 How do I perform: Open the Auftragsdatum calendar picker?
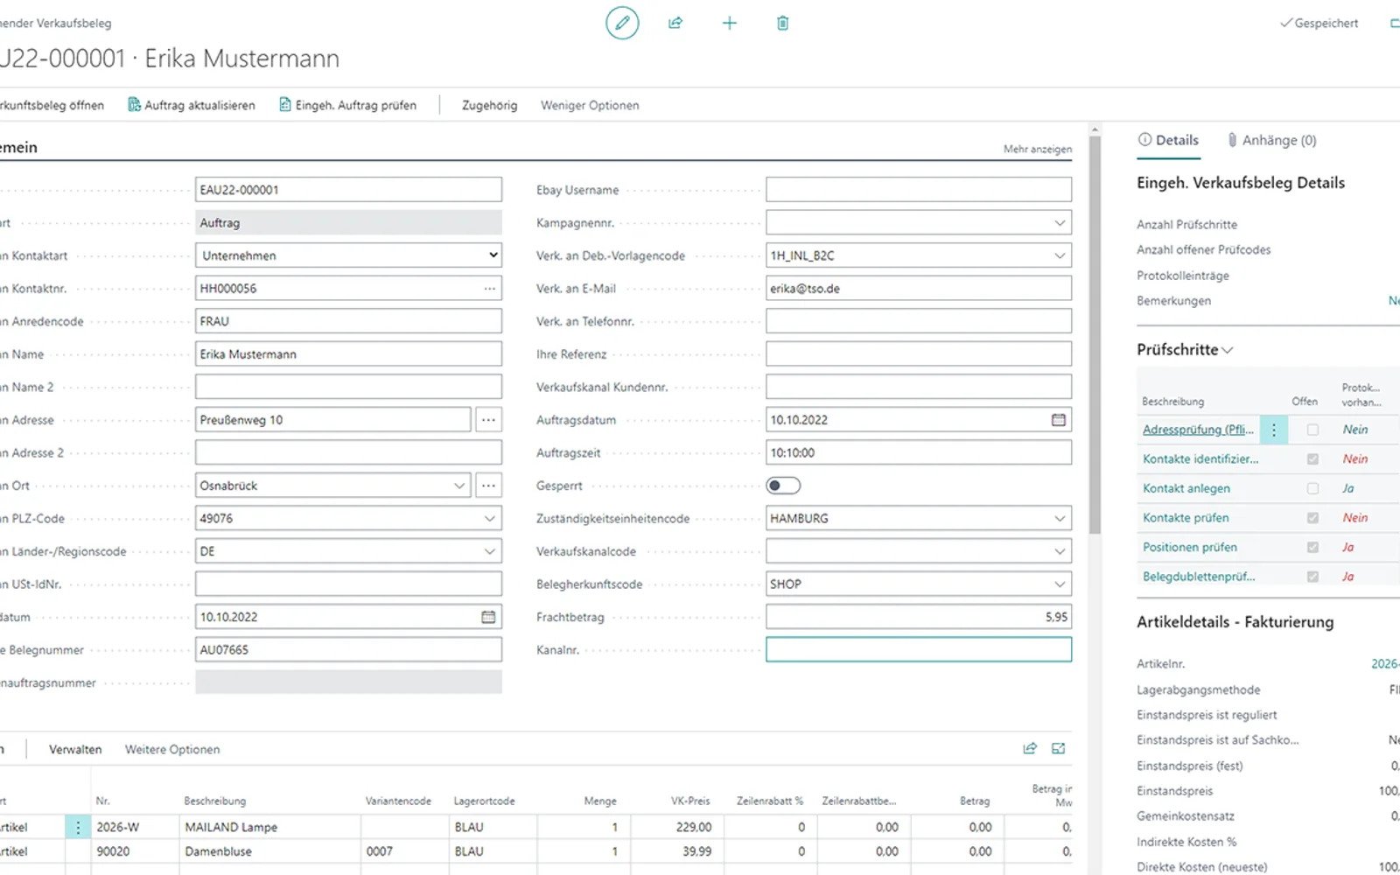tap(1058, 420)
